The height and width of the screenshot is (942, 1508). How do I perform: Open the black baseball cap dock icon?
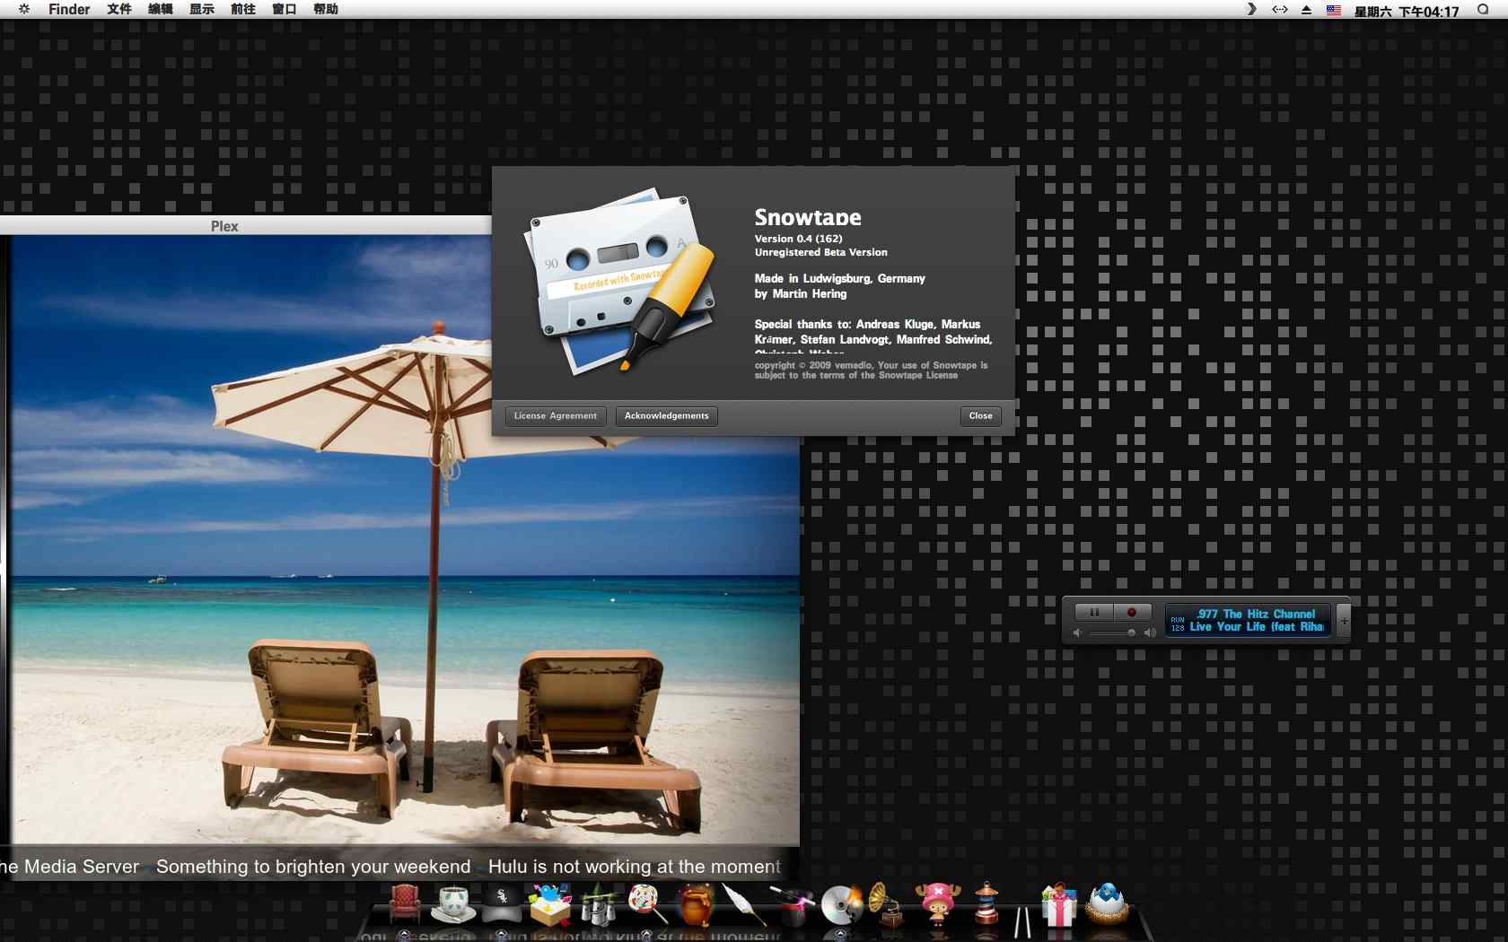[x=502, y=904]
